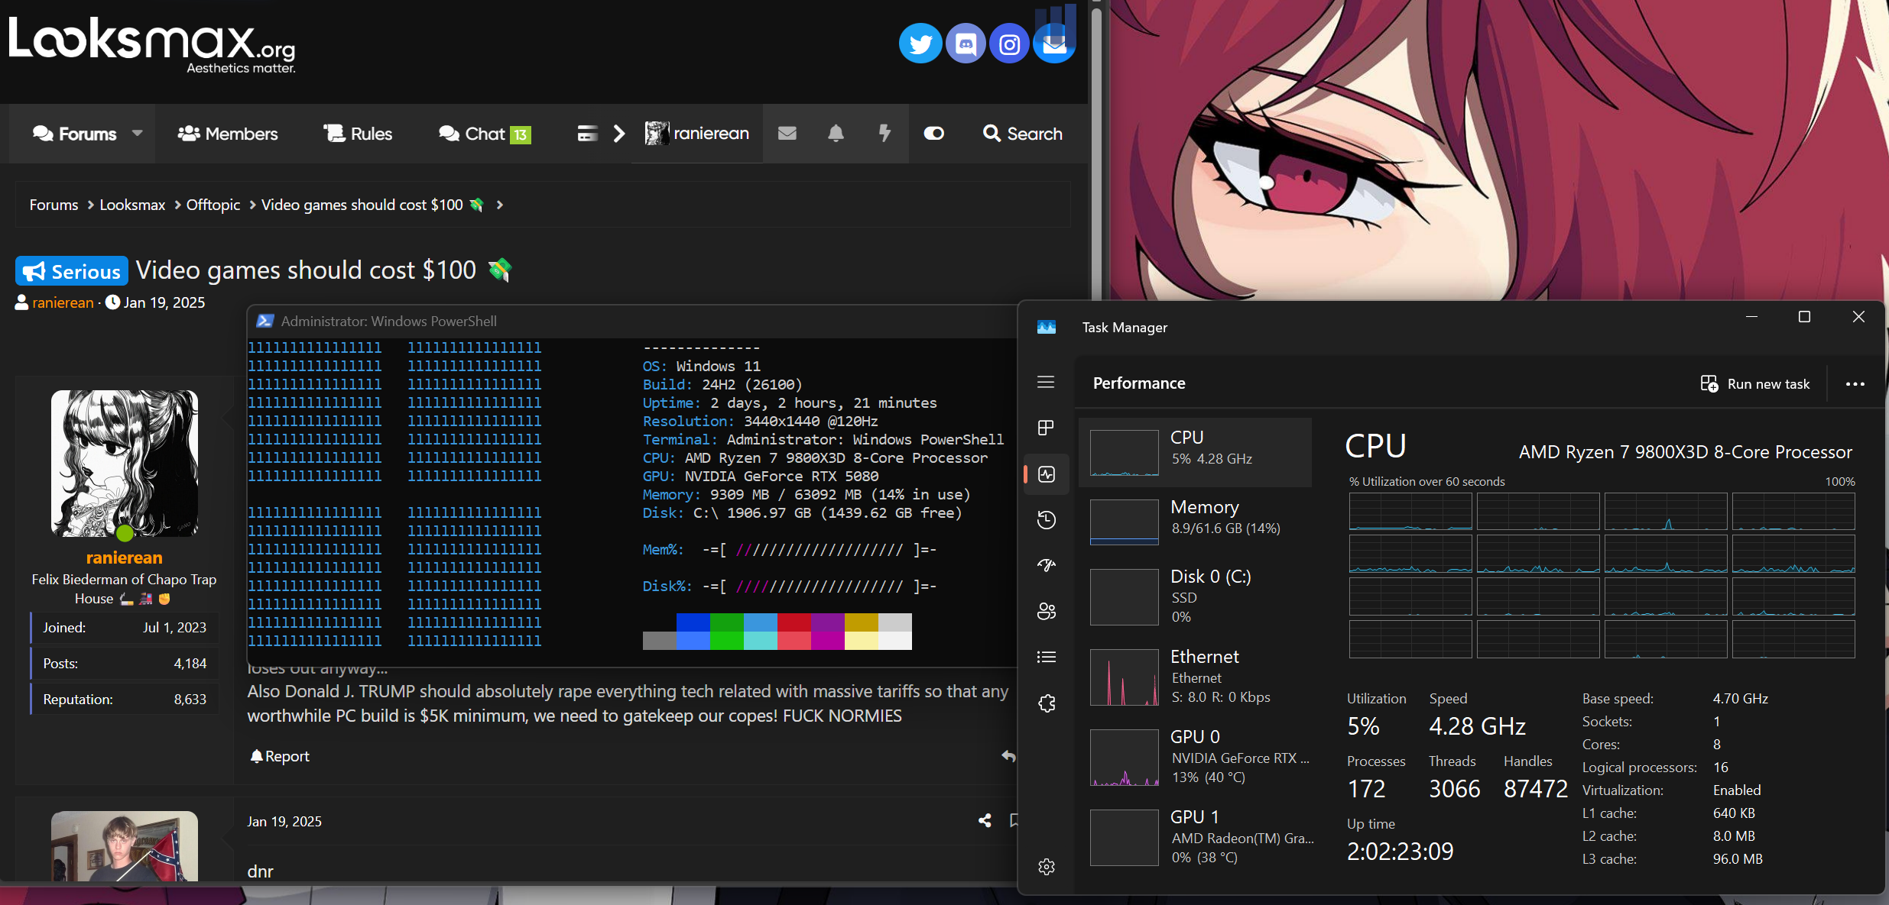The height and width of the screenshot is (905, 1889).
Task: Toggle the forum dark/light mode switch
Action: (x=933, y=134)
